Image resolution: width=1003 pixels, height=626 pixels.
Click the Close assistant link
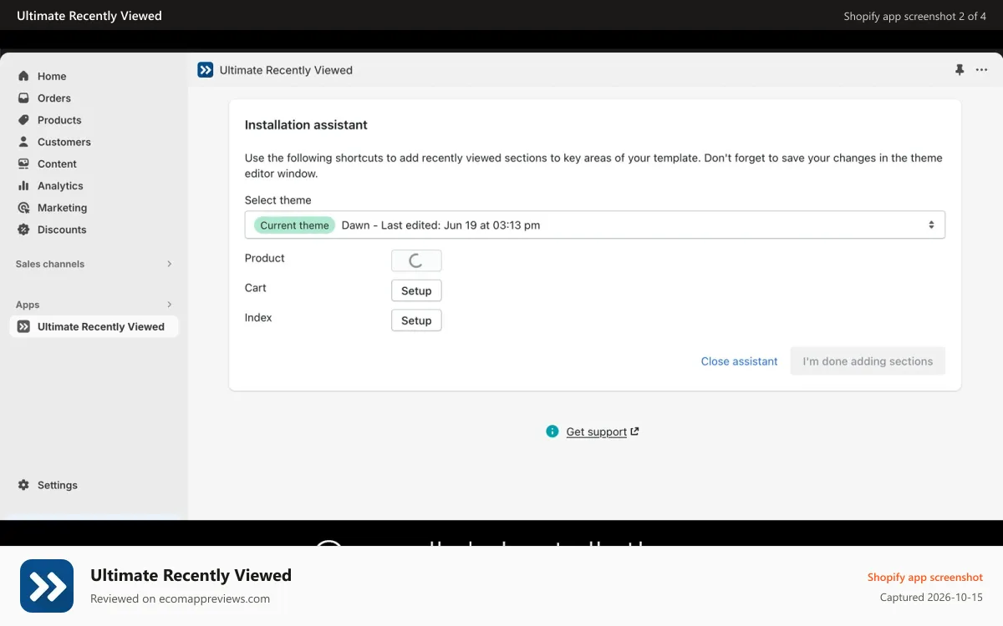pyautogui.click(x=739, y=361)
